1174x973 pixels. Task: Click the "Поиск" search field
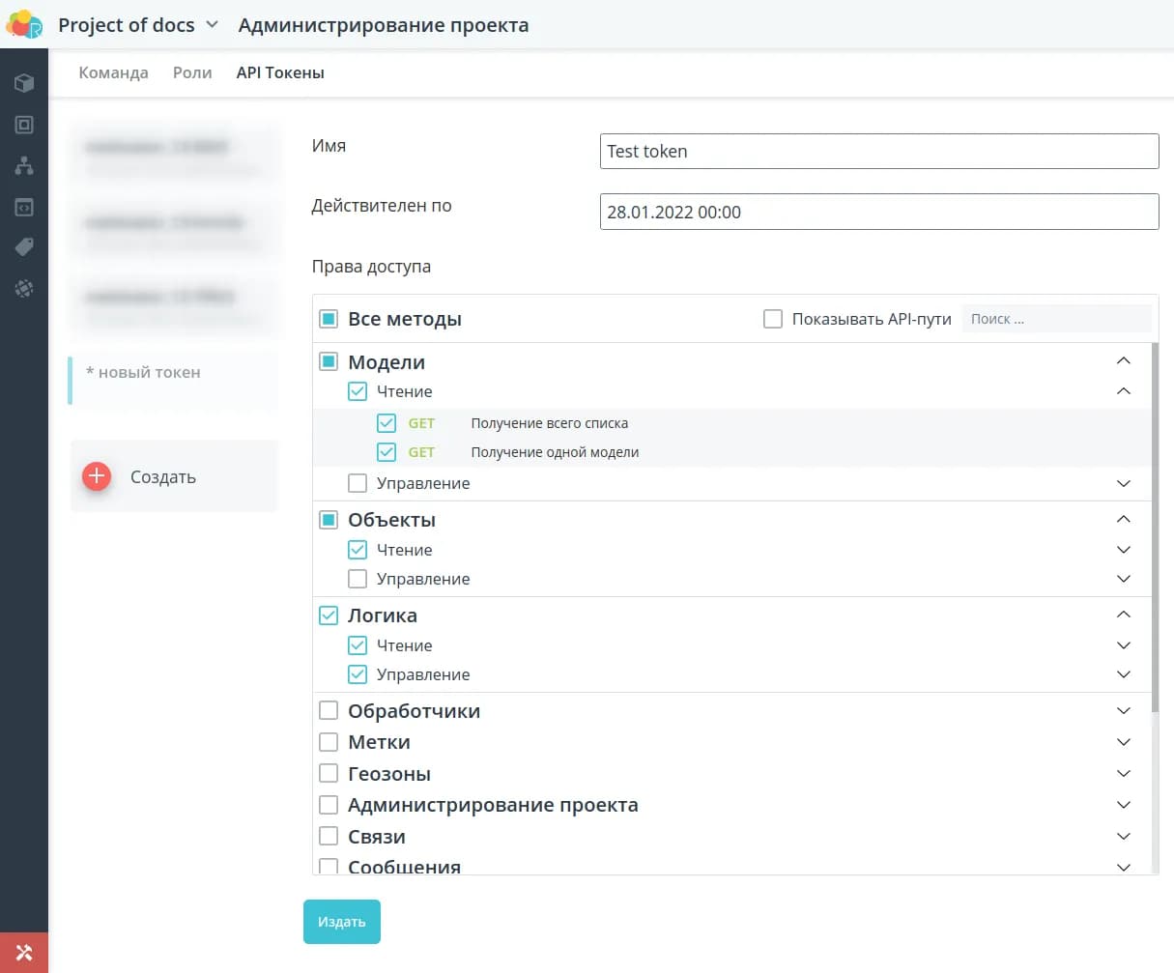[1055, 319]
